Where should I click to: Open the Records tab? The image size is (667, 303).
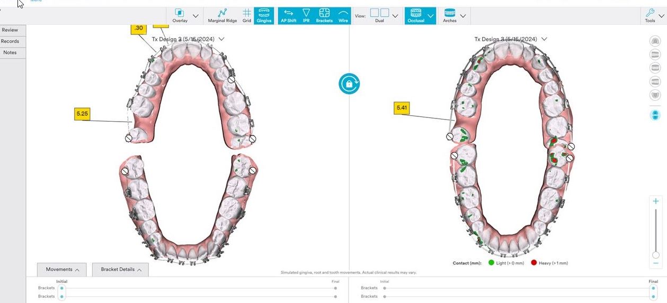point(10,41)
